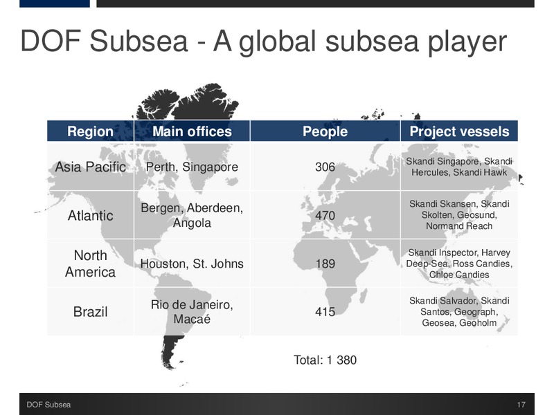Click the 'Atlantic' region cell
The width and height of the screenshot is (554, 415).
(x=91, y=215)
